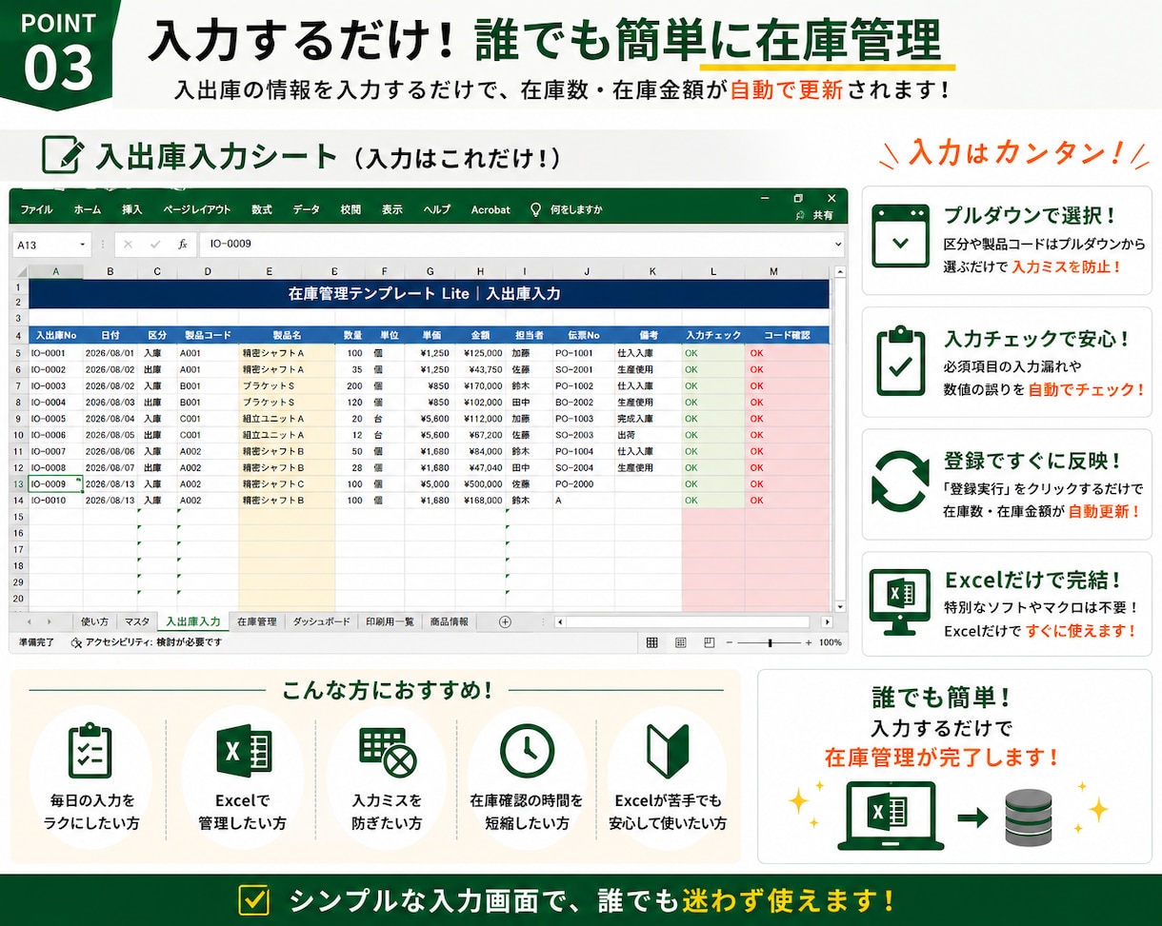
Task: Open the 使い方 sheet tab
Action: click(x=94, y=621)
